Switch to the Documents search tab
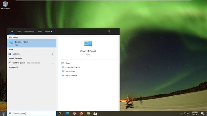Screen dimensions: 207x116 point(29,32)
